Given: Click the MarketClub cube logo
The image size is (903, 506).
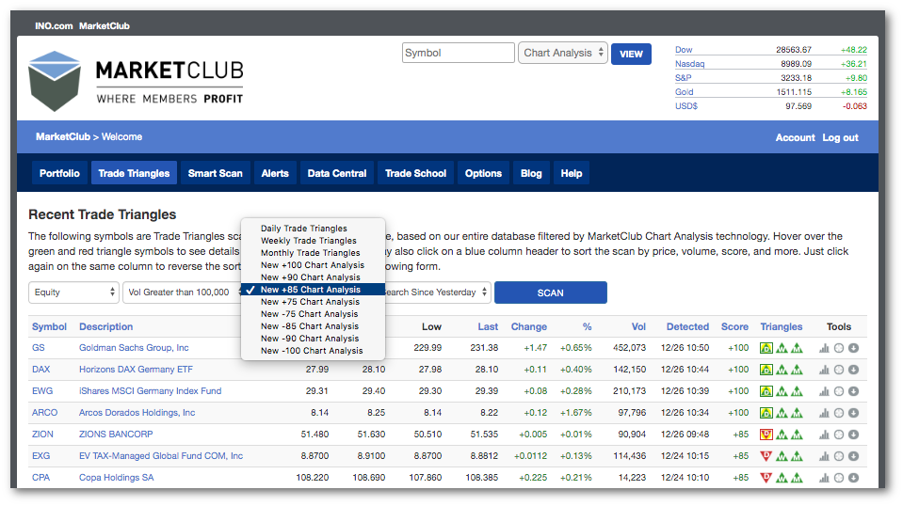Looking at the screenshot, I should tap(54, 81).
